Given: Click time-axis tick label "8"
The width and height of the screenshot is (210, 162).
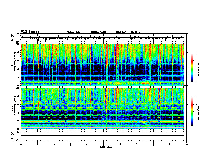Looking at the screenshot, I should tap(153, 145).
